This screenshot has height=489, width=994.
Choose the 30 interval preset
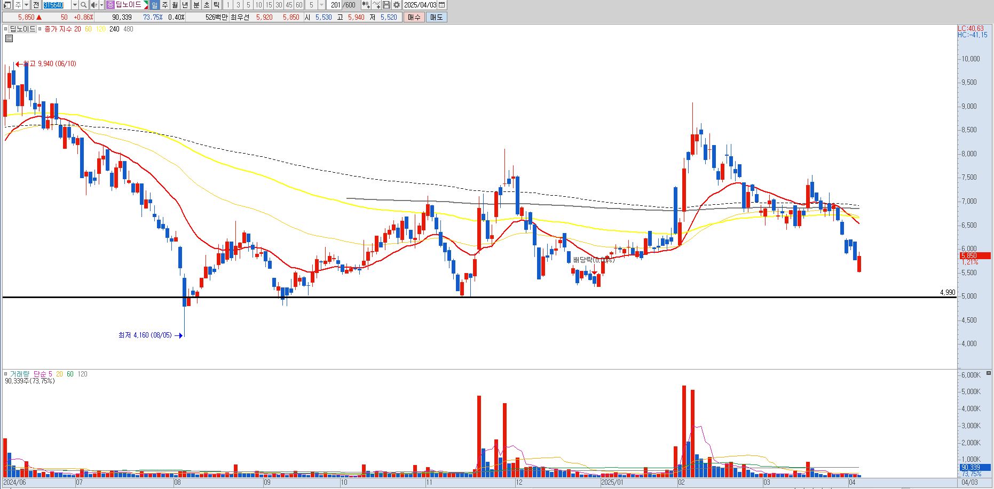[x=279, y=5]
